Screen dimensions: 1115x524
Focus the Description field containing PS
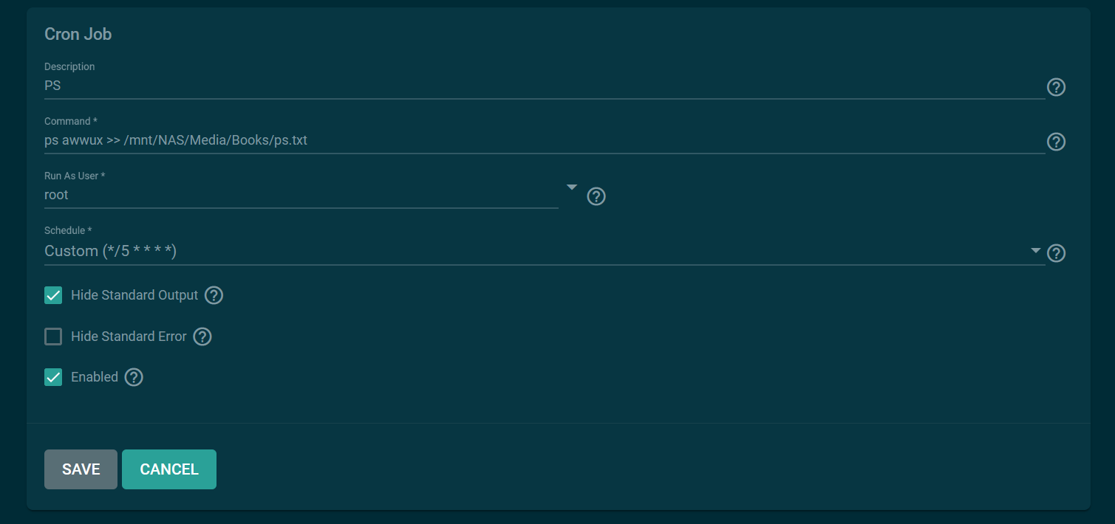[x=545, y=86]
